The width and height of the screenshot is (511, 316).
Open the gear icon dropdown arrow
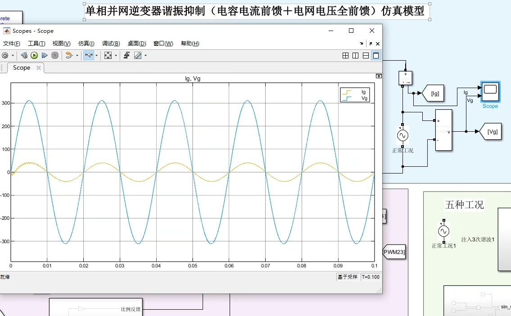tap(13, 55)
